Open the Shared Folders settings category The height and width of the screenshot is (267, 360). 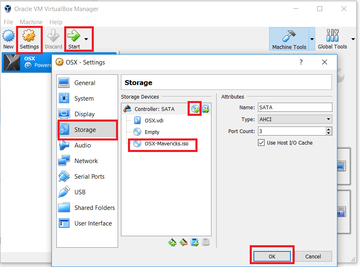coord(87,207)
